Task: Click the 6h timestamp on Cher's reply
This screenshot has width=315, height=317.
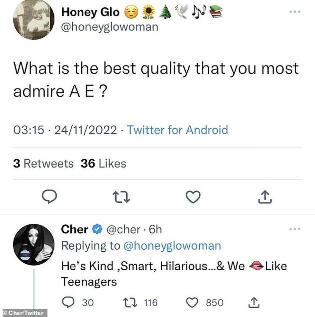Action: point(156,229)
